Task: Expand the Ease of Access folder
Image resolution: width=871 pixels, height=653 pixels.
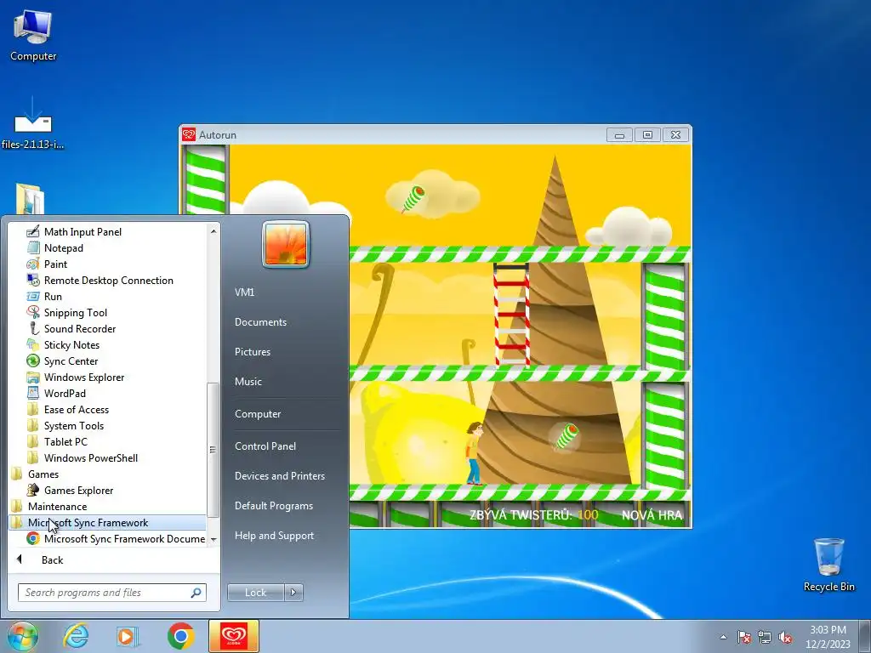Action: pyautogui.click(x=76, y=409)
